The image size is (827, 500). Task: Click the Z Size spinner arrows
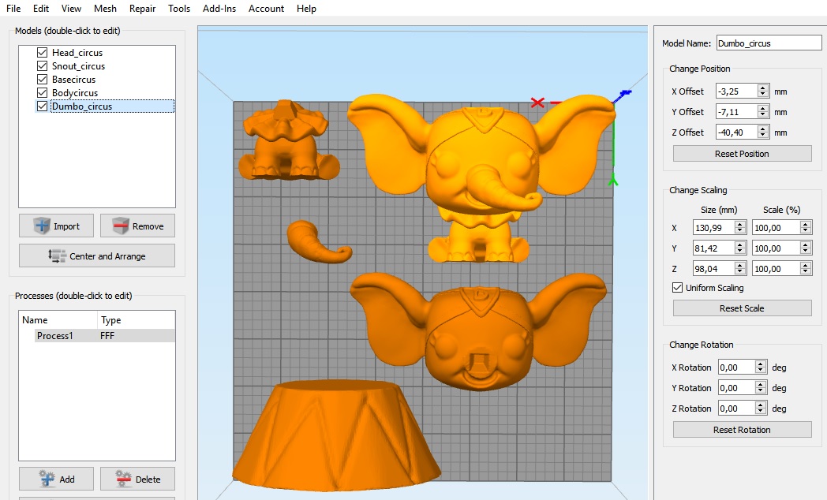point(740,269)
